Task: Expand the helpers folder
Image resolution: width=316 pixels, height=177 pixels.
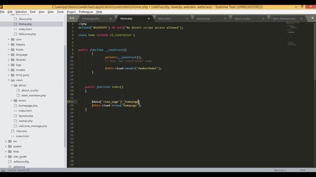Action: click(9, 44)
